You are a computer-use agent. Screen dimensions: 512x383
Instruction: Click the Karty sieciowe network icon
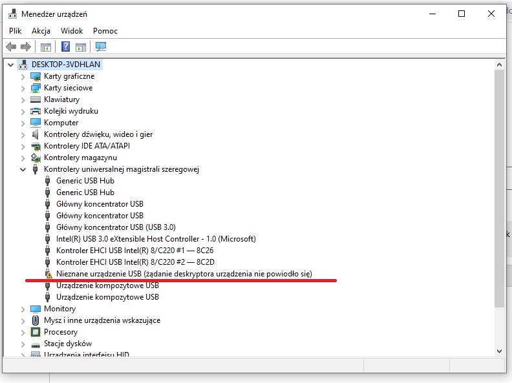pyautogui.click(x=36, y=88)
